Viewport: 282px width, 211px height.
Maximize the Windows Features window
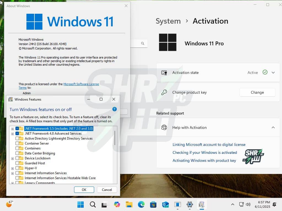pyautogui.click(x=101, y=99)
